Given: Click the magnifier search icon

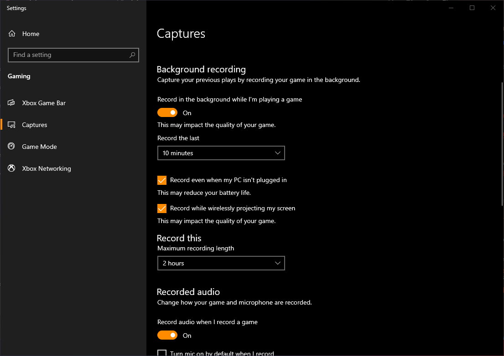Looking at the screenshot, I should [x=132, y=55].
